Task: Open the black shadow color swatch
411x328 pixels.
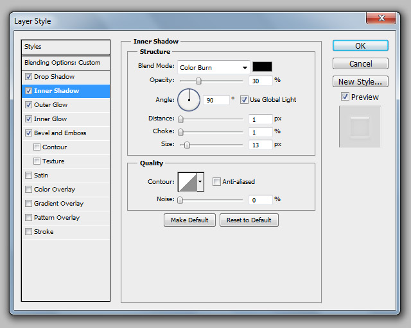Action: (262, 67)
